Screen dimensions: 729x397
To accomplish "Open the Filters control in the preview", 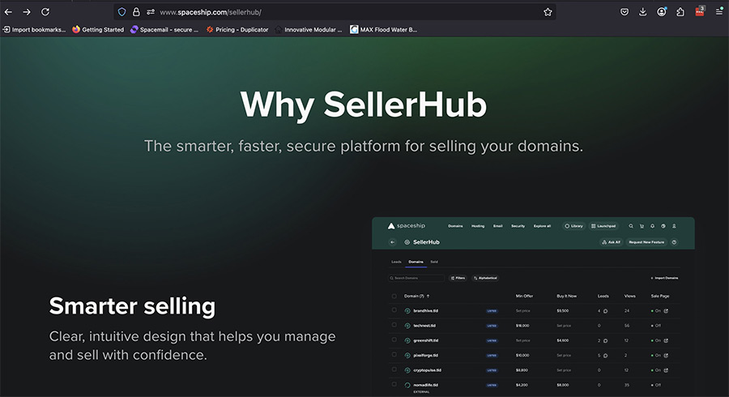I will click(458, 278).
